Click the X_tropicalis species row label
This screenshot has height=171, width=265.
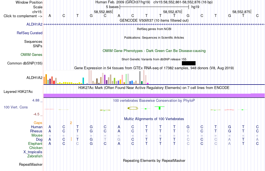coord(33,152)
